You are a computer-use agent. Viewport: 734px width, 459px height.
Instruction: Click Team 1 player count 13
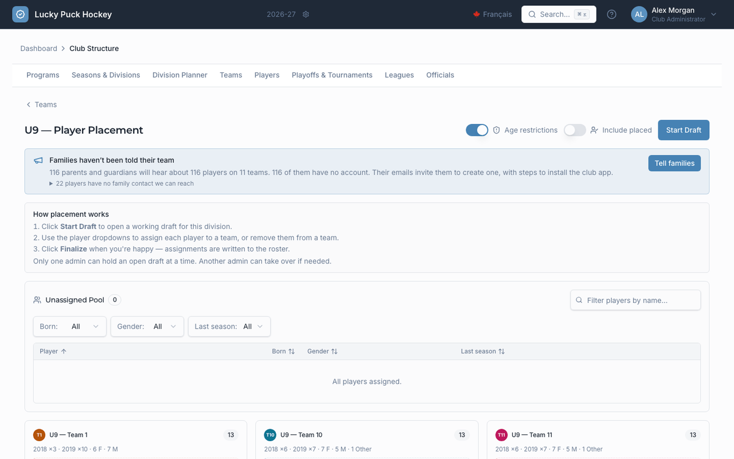(231, 435)
